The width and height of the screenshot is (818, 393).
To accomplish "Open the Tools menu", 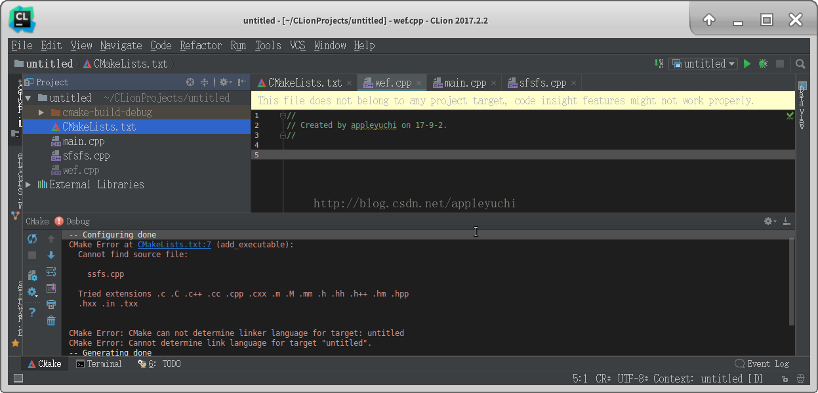I will tap(268, 45).
